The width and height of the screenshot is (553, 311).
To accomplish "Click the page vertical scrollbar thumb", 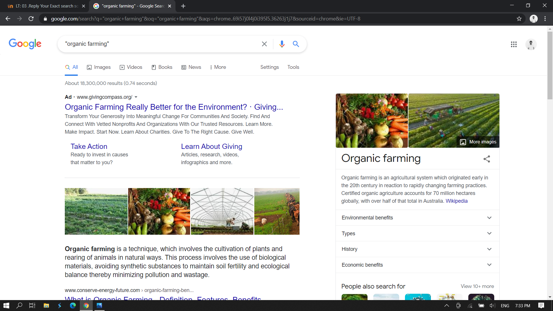I will [550, 65].
